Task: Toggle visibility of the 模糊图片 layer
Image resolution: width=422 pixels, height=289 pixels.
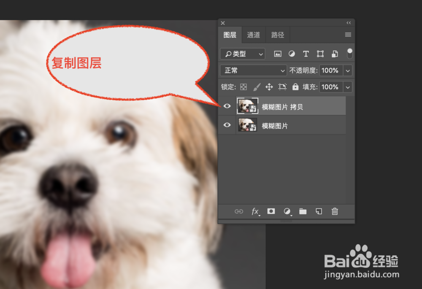Action: [227, 125]
